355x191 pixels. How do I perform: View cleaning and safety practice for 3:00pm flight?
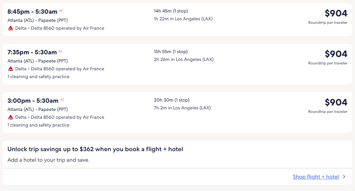tap(38, 125)
